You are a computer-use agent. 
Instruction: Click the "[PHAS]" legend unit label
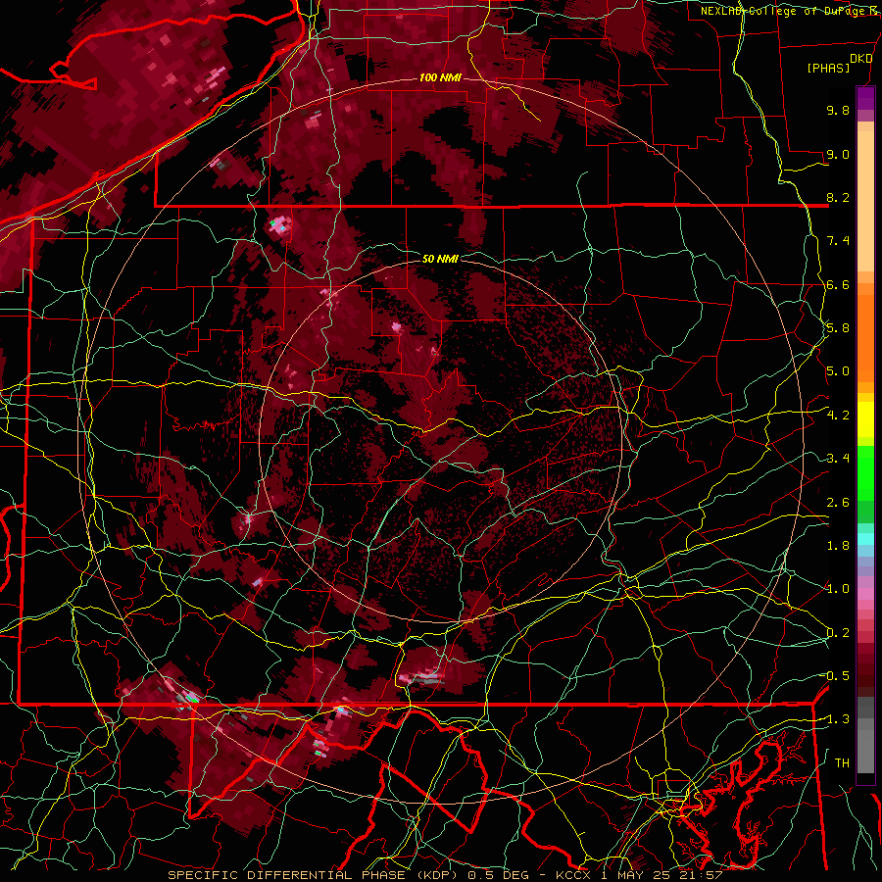(x=828, y=68)
